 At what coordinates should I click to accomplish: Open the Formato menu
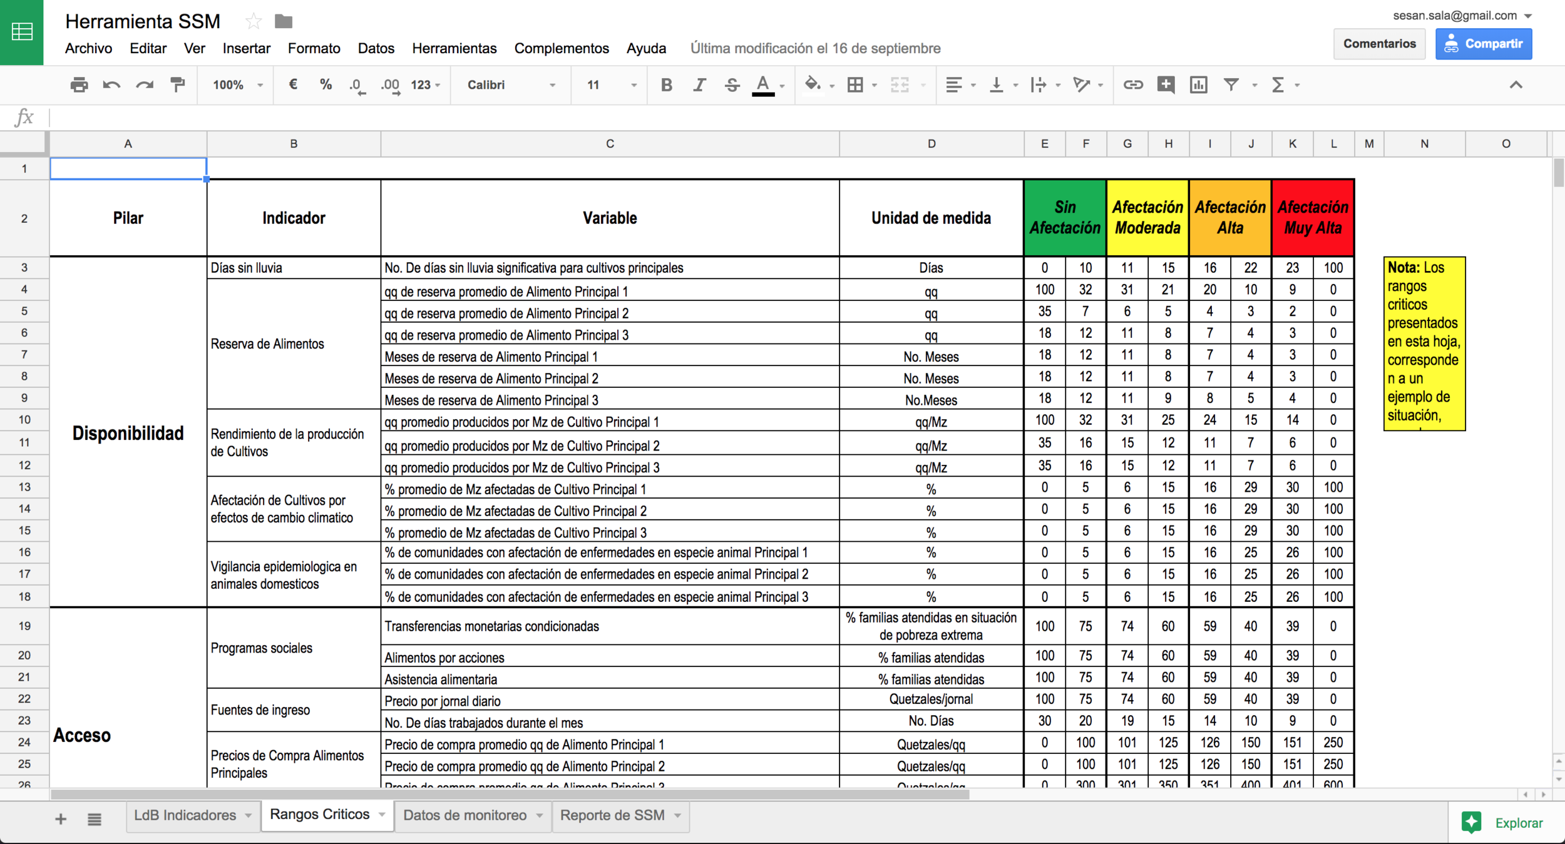point(314,48)
